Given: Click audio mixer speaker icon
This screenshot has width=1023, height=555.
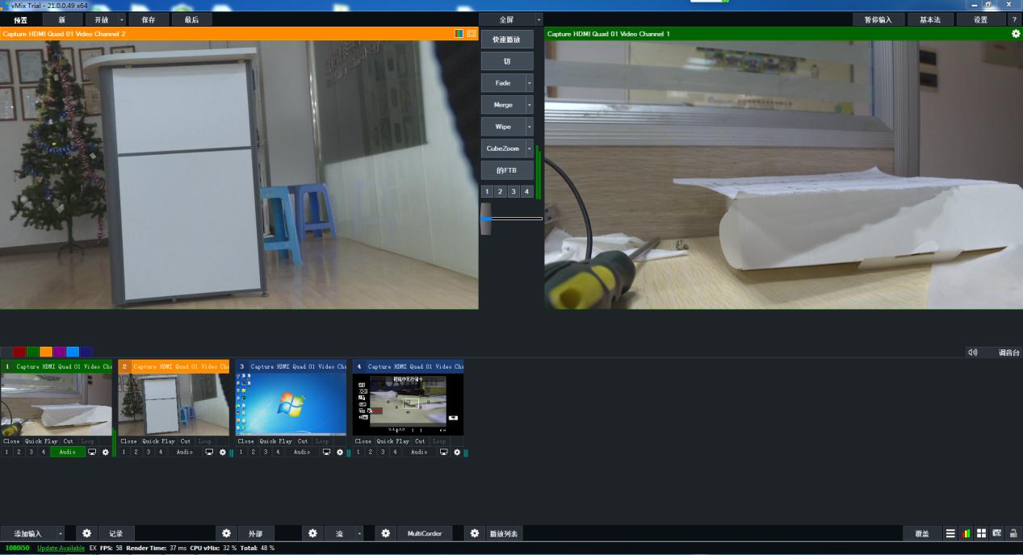Looking at the screenshot, I should (x=973, y=353).
